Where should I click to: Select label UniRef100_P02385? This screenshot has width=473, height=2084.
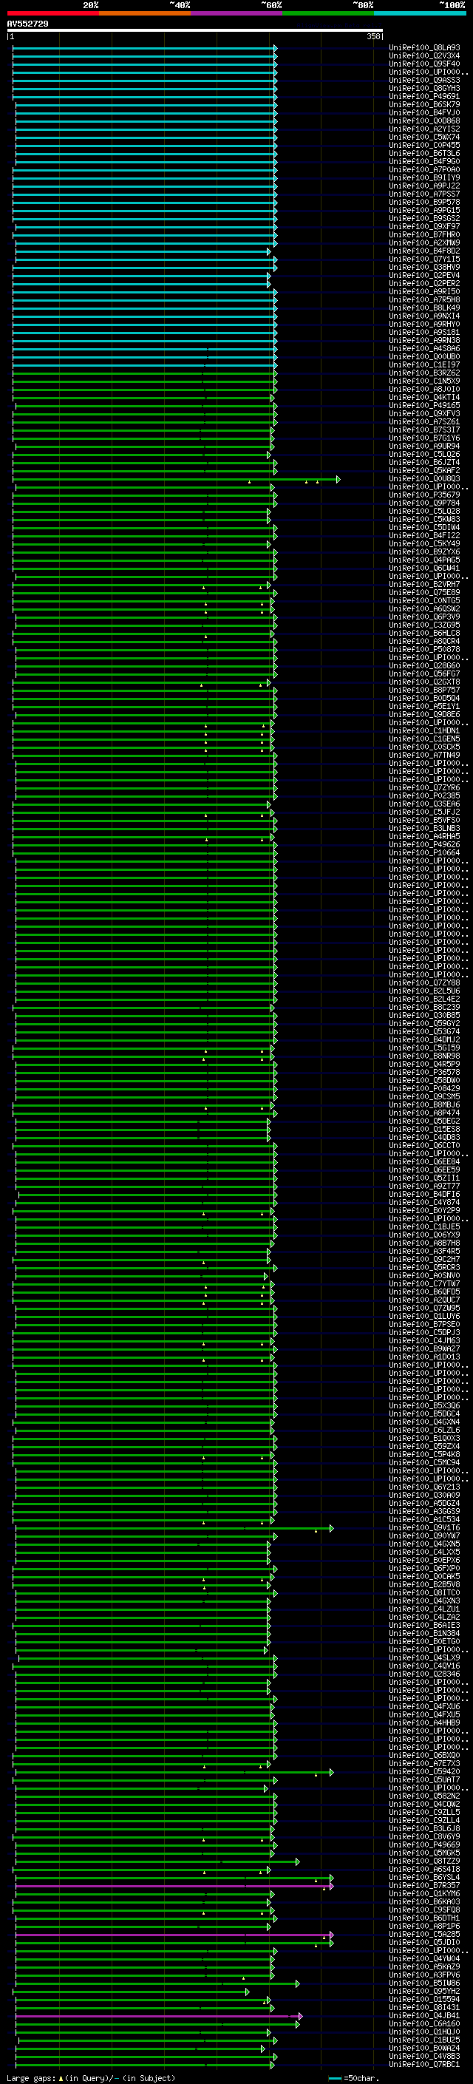tap(424, 796)
